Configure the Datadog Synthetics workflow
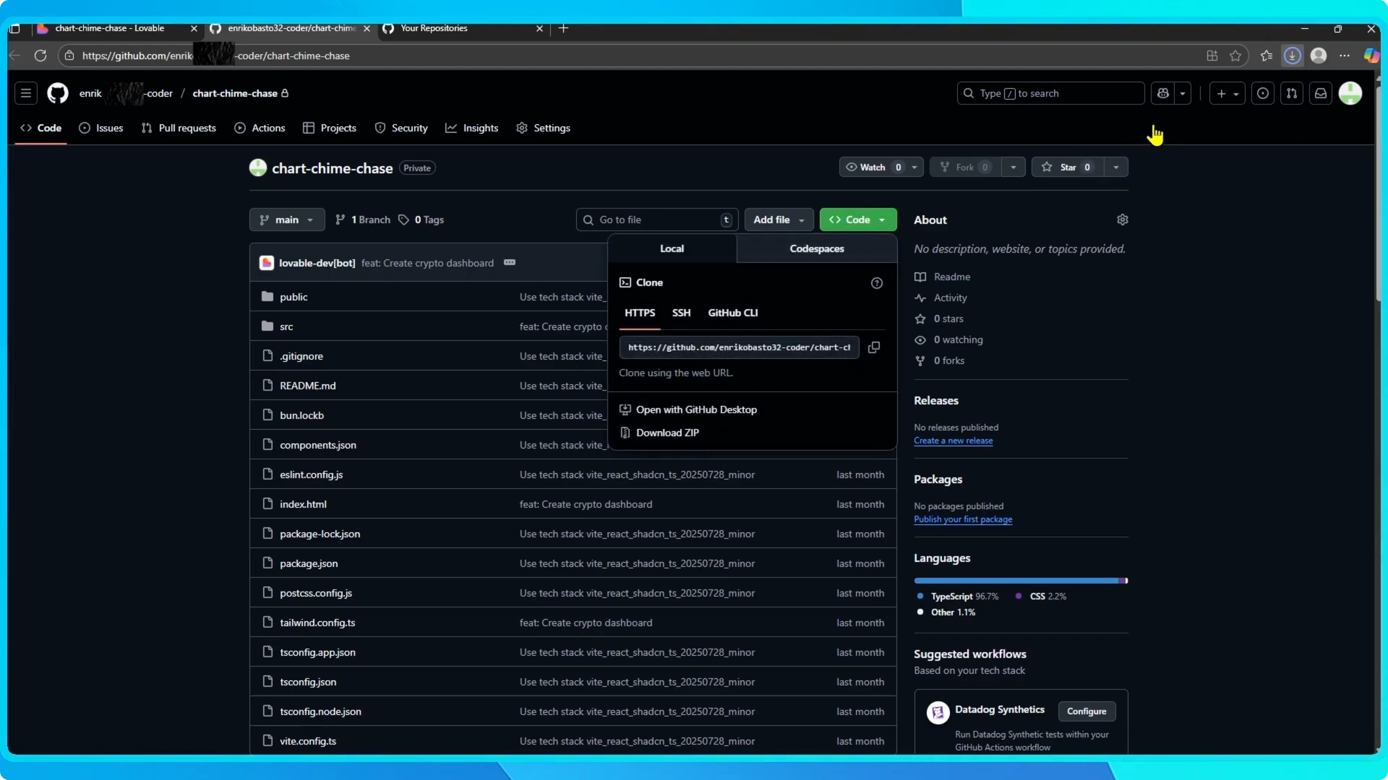The height and width of the screenshot is (780, 1388). tap(1086, 711)
